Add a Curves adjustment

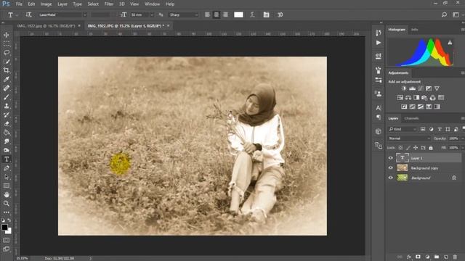point(421,88)
